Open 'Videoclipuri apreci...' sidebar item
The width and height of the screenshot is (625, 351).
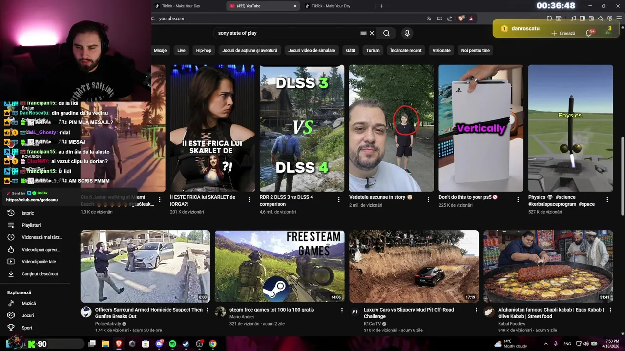pyautogui.click(x=35, y=250)
